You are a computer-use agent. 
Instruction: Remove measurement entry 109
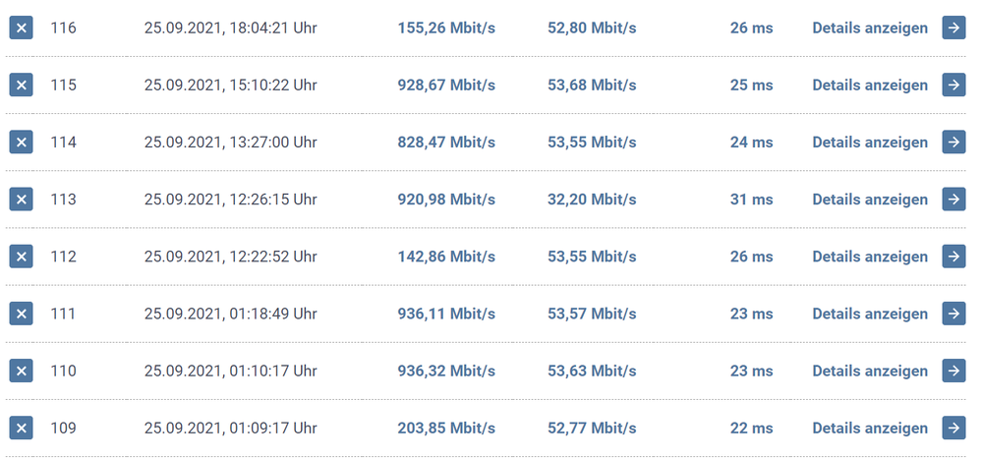pos(22,428)
